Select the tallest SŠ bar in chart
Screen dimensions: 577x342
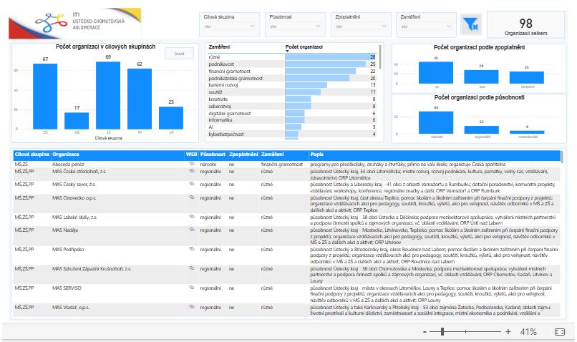108,94
